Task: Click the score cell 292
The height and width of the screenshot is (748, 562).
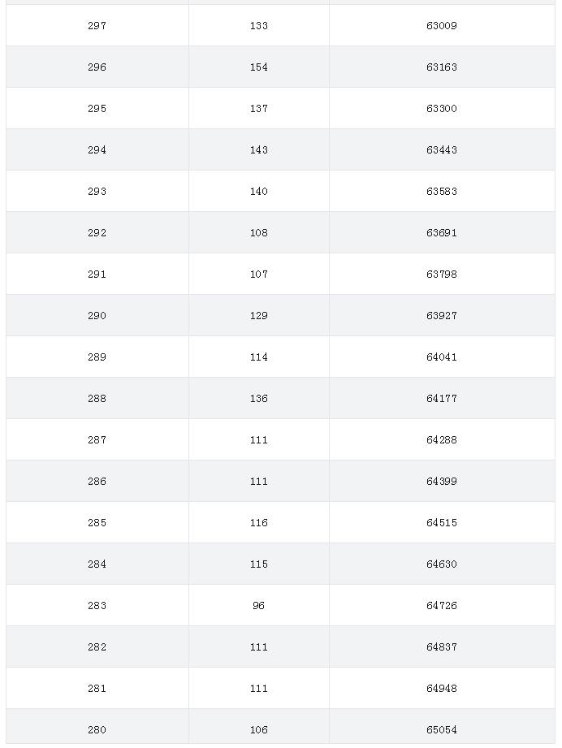Action: (x=97, y=233)
